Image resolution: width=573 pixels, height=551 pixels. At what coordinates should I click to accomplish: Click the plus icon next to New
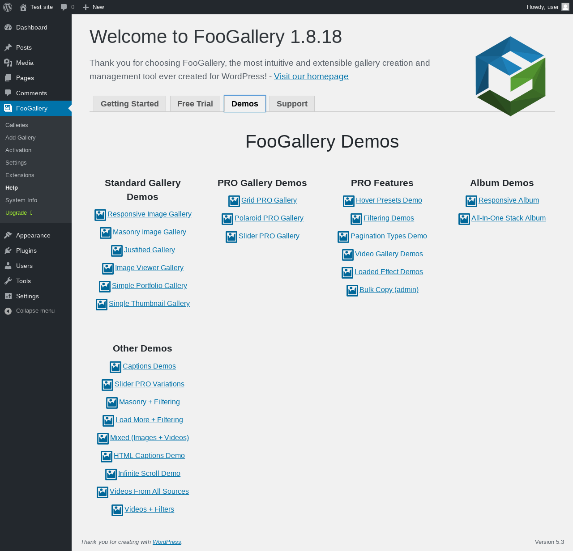coord(86,7)
